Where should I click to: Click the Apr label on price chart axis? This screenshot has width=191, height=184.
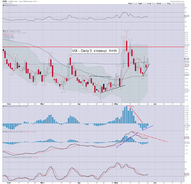coord(79,104)
